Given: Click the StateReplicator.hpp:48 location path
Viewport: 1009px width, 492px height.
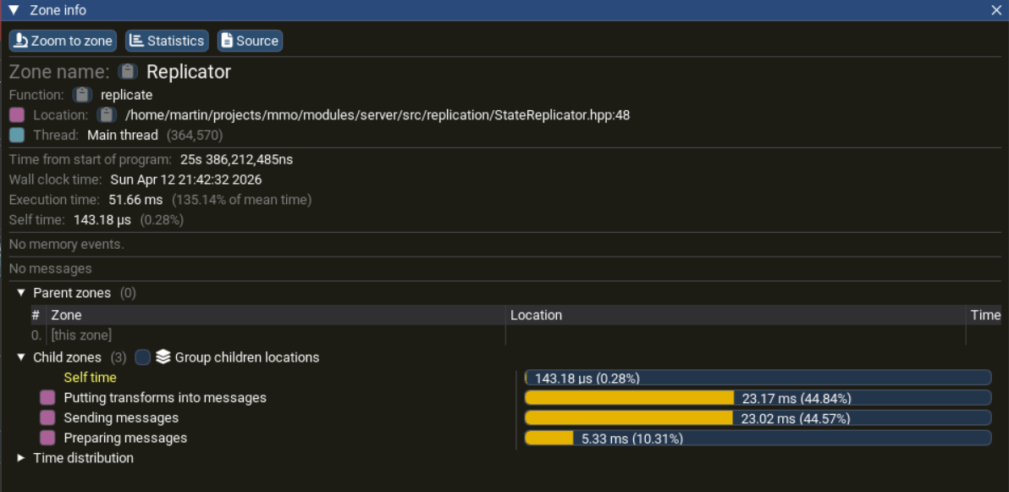Looking at the screenshot, I should pyautogui.click(x=378, y=115).
